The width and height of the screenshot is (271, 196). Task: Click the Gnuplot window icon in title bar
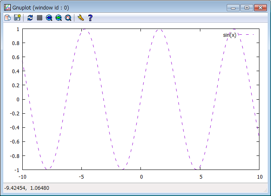pos(7,7)
